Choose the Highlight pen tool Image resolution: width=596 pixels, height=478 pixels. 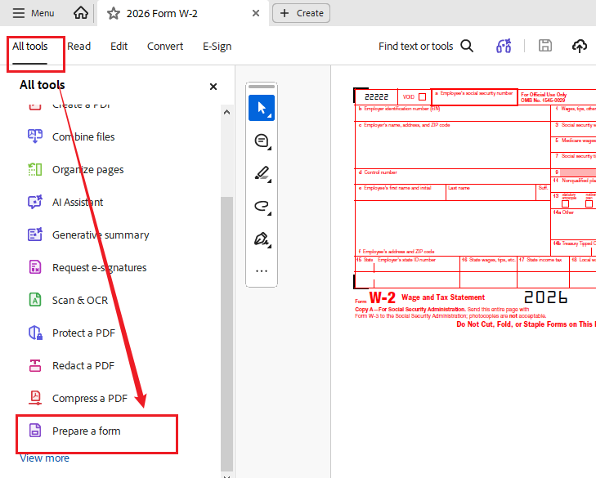tap(262, 174)
